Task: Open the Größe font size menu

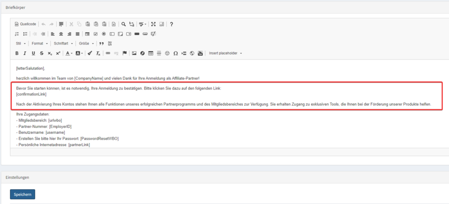Action: pos(86,44)
